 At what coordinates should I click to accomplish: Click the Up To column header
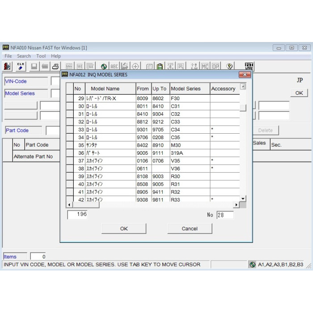tap(161, 89)
